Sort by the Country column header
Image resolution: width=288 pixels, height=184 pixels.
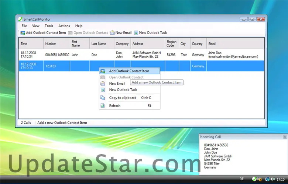198,44
